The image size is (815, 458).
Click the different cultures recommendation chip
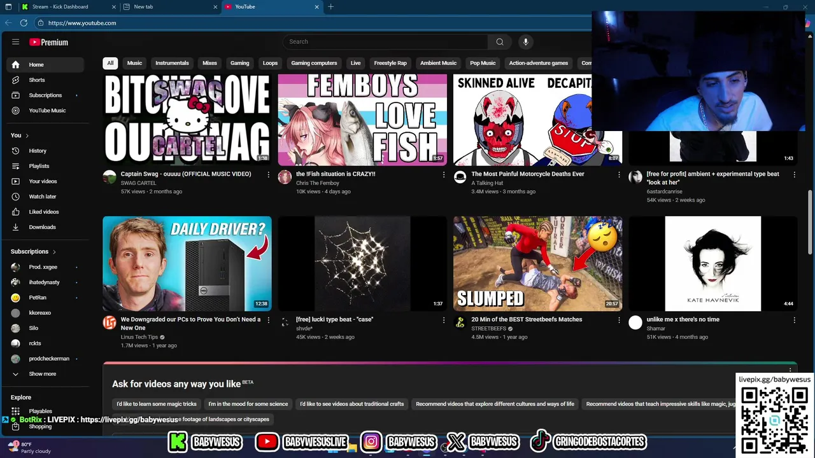(x=495, y=404)
